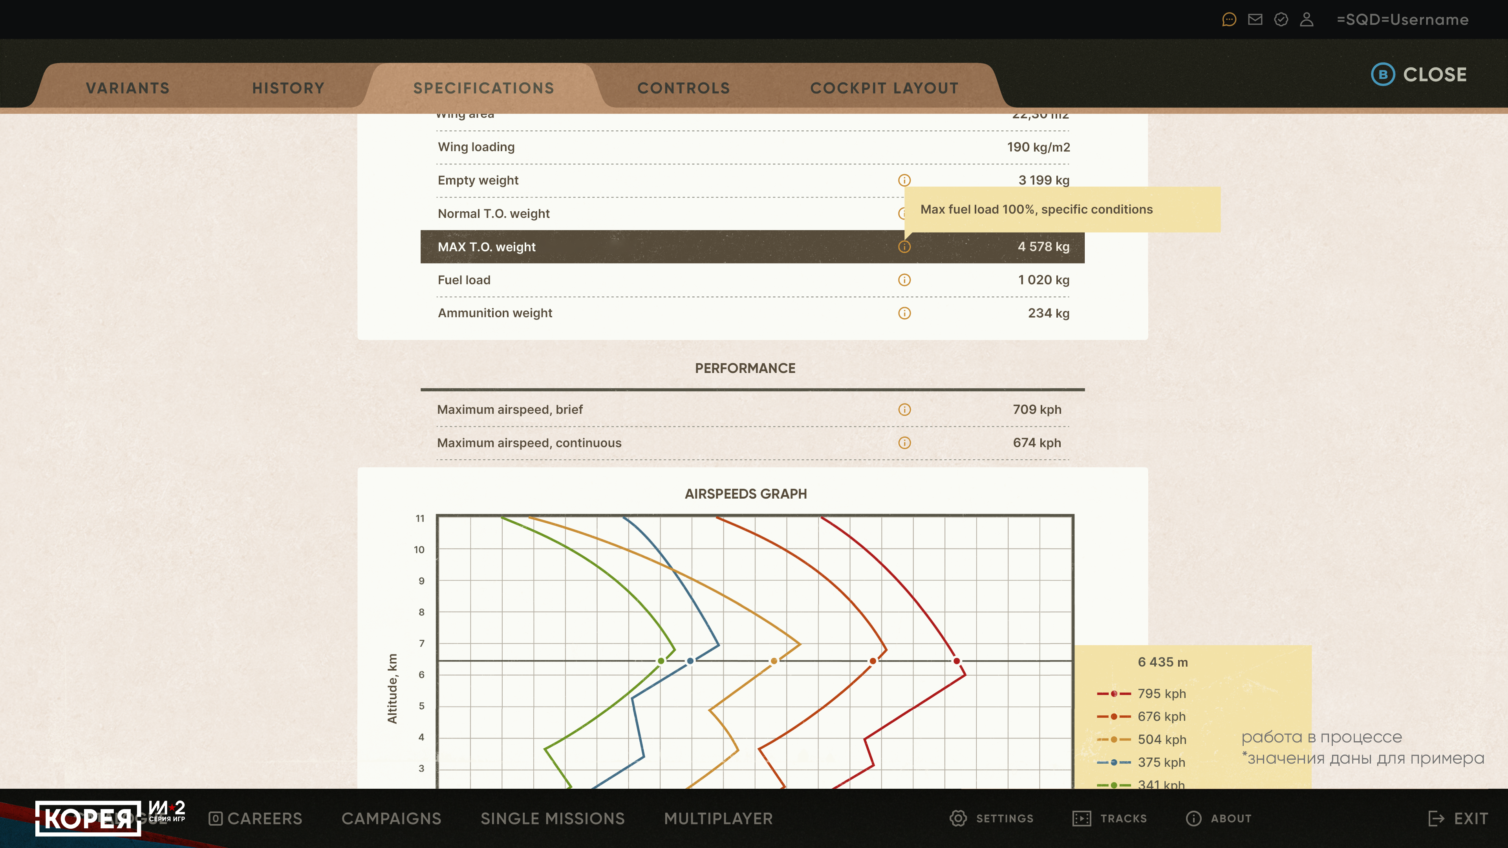1508x848 pixels.
Task: Click the 709 kph airspeed value
Action: click(x=1037, y=409)
